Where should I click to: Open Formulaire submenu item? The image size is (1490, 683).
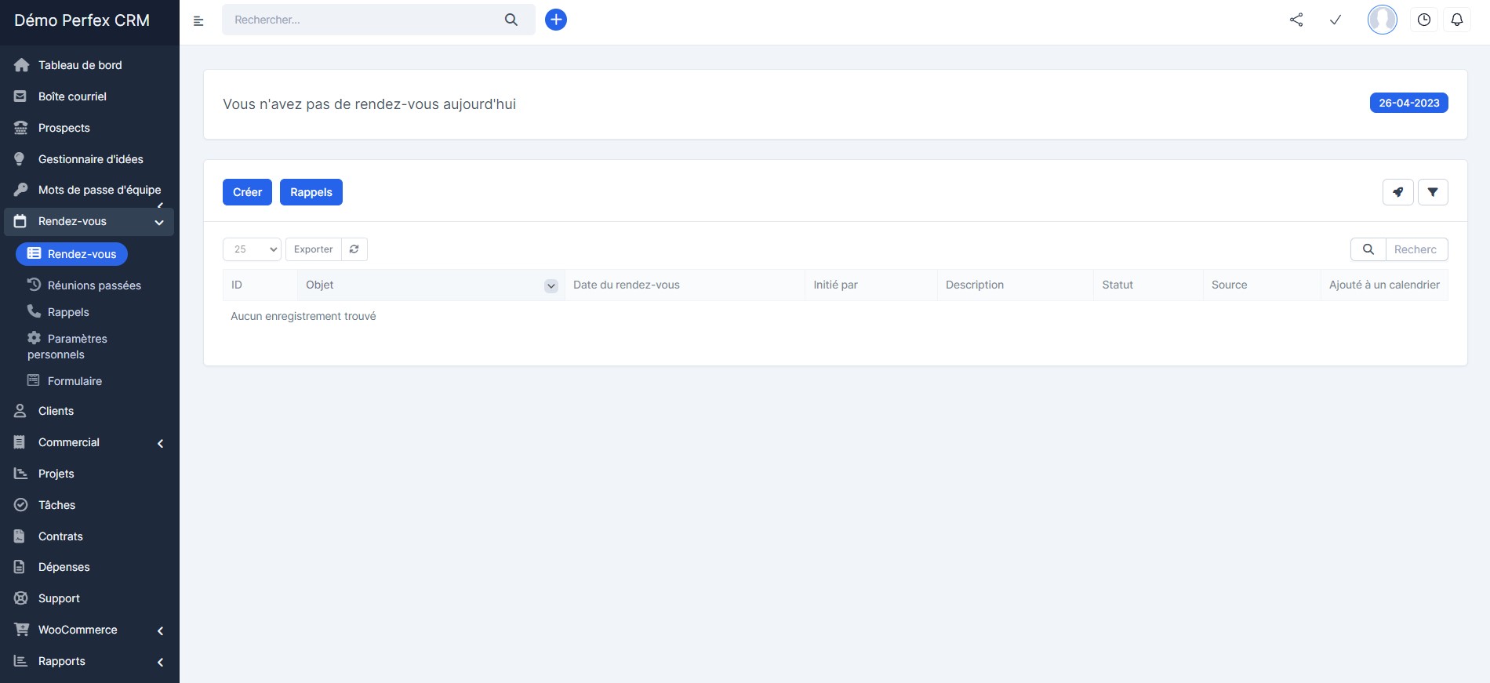coord(64,381)
